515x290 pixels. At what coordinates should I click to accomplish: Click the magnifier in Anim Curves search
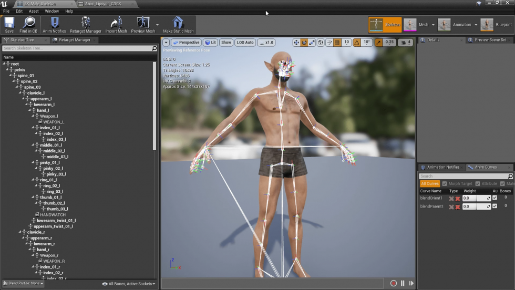[510, 176]
